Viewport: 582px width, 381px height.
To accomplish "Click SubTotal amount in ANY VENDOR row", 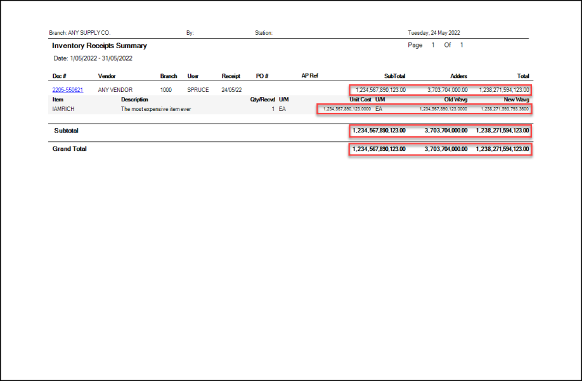I will click(x=380, y=90).
